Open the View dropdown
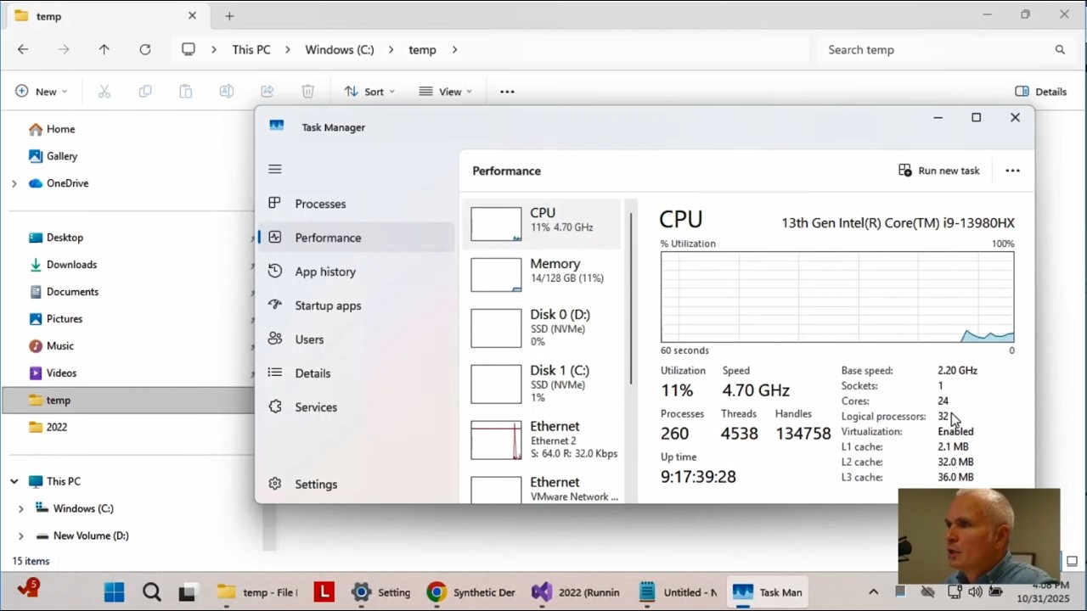The height and width of the screenshot is (611, 1087). tap(445, 92)
